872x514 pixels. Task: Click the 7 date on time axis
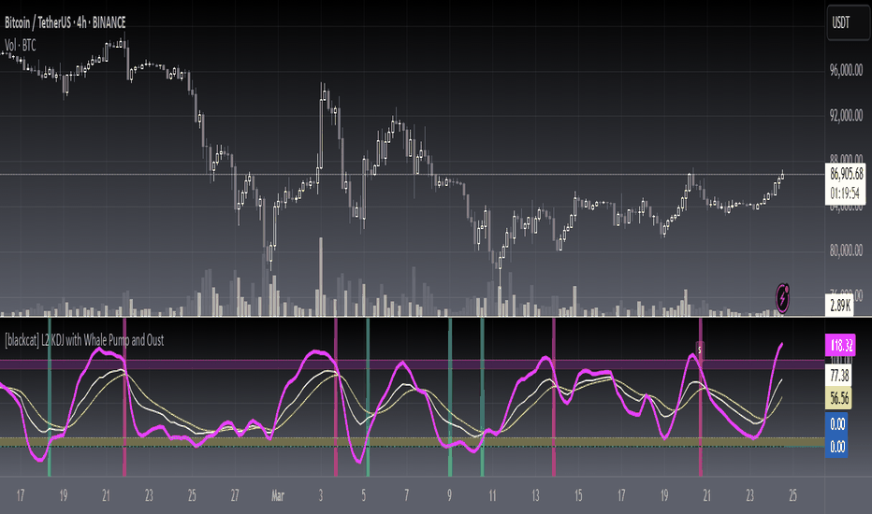pos(406,495)
